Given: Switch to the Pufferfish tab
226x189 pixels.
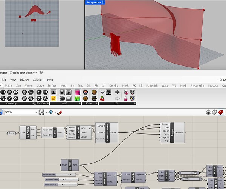Looking at the screenshot, I should (152, 85).
